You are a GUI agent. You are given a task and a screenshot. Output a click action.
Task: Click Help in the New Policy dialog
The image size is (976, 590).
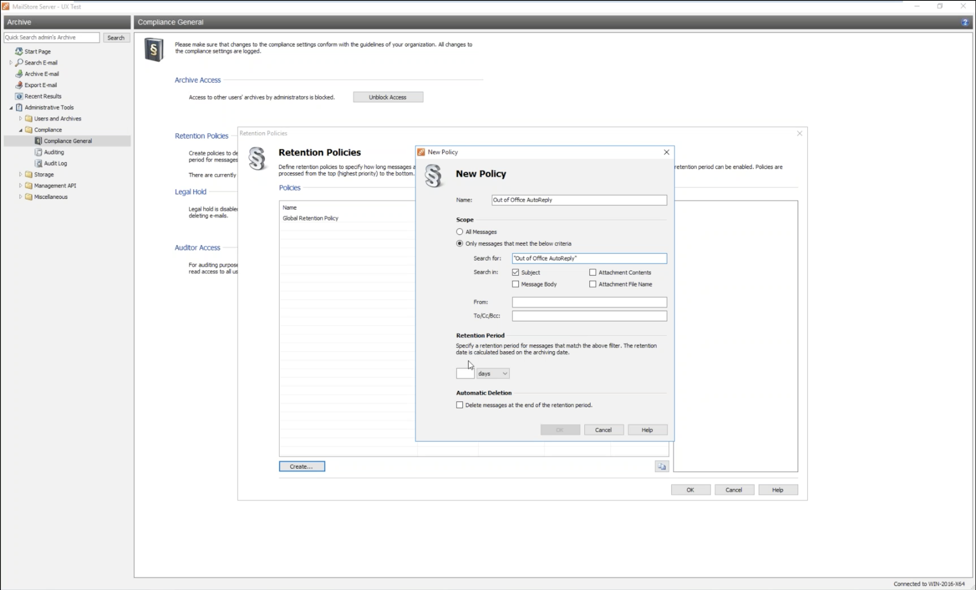click(647, 430)
